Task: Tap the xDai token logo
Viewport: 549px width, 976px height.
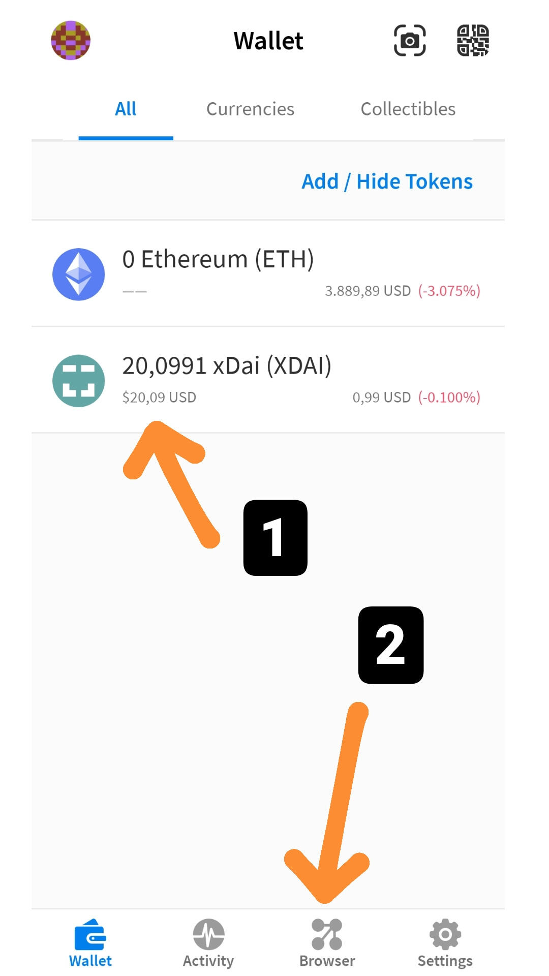Action: pyautogui.click(x=79, y=381)
